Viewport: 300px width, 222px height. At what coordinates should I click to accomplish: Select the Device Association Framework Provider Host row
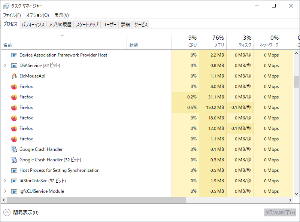[147, 55]
